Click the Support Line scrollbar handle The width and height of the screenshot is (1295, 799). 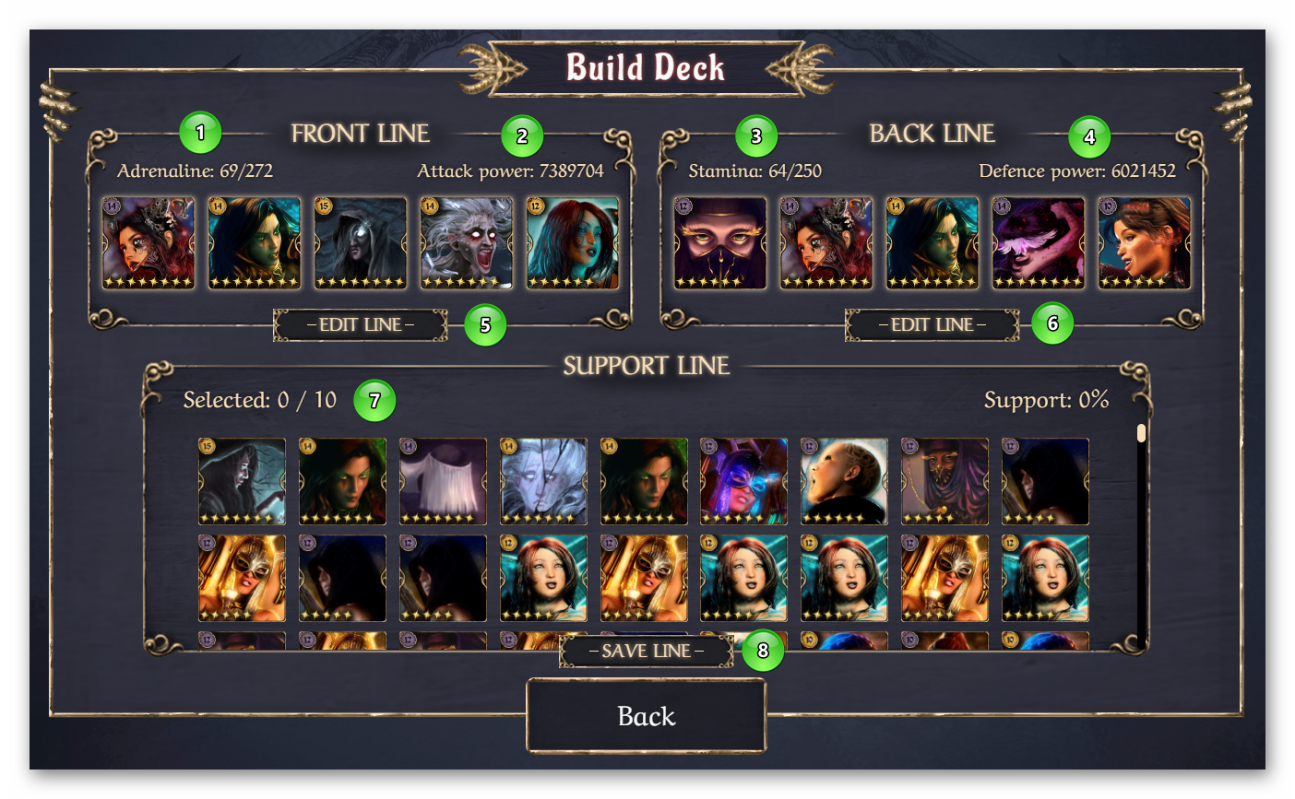click(x=1142, y=433)
